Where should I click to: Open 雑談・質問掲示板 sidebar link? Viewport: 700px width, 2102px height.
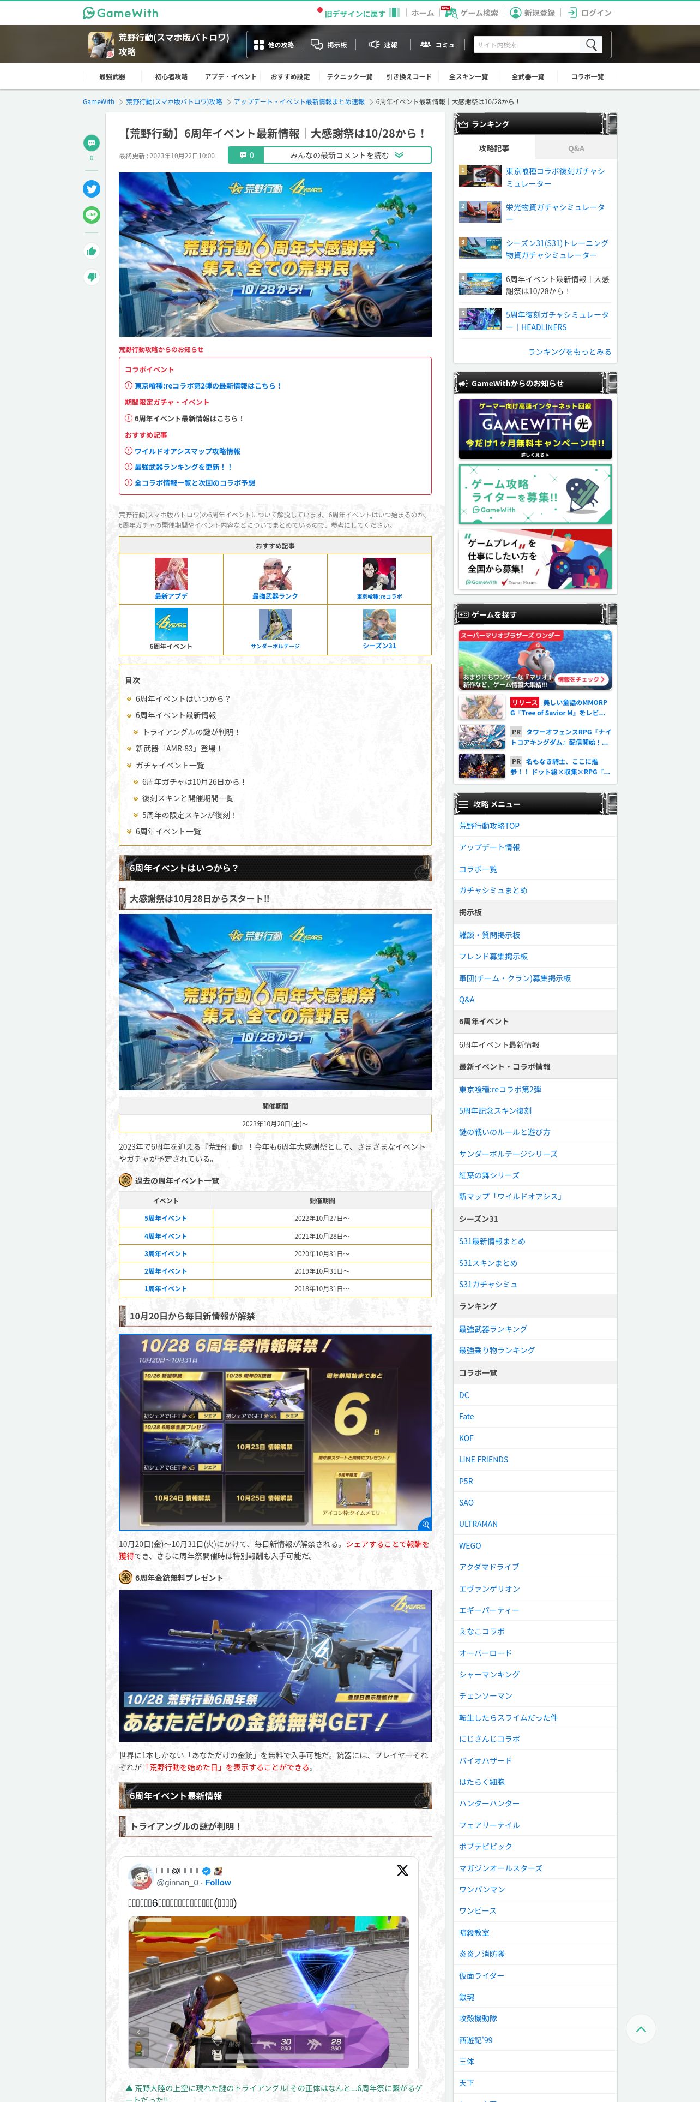click(x=489, y=935)
